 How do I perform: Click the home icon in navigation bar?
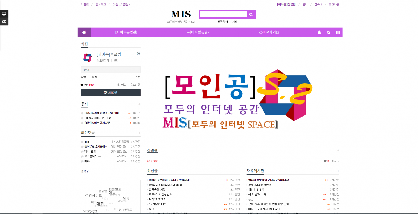pos(84,32)
